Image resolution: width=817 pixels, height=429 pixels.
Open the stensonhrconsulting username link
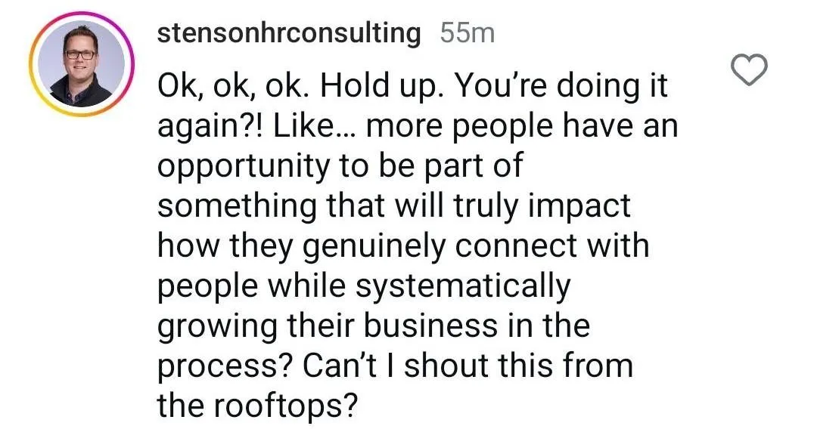coord(289,34)
